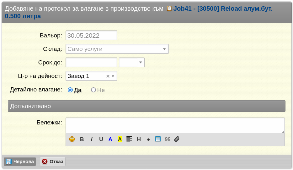Attach a file with paperclip
This screenshot has width=293, height=170.
177,139
